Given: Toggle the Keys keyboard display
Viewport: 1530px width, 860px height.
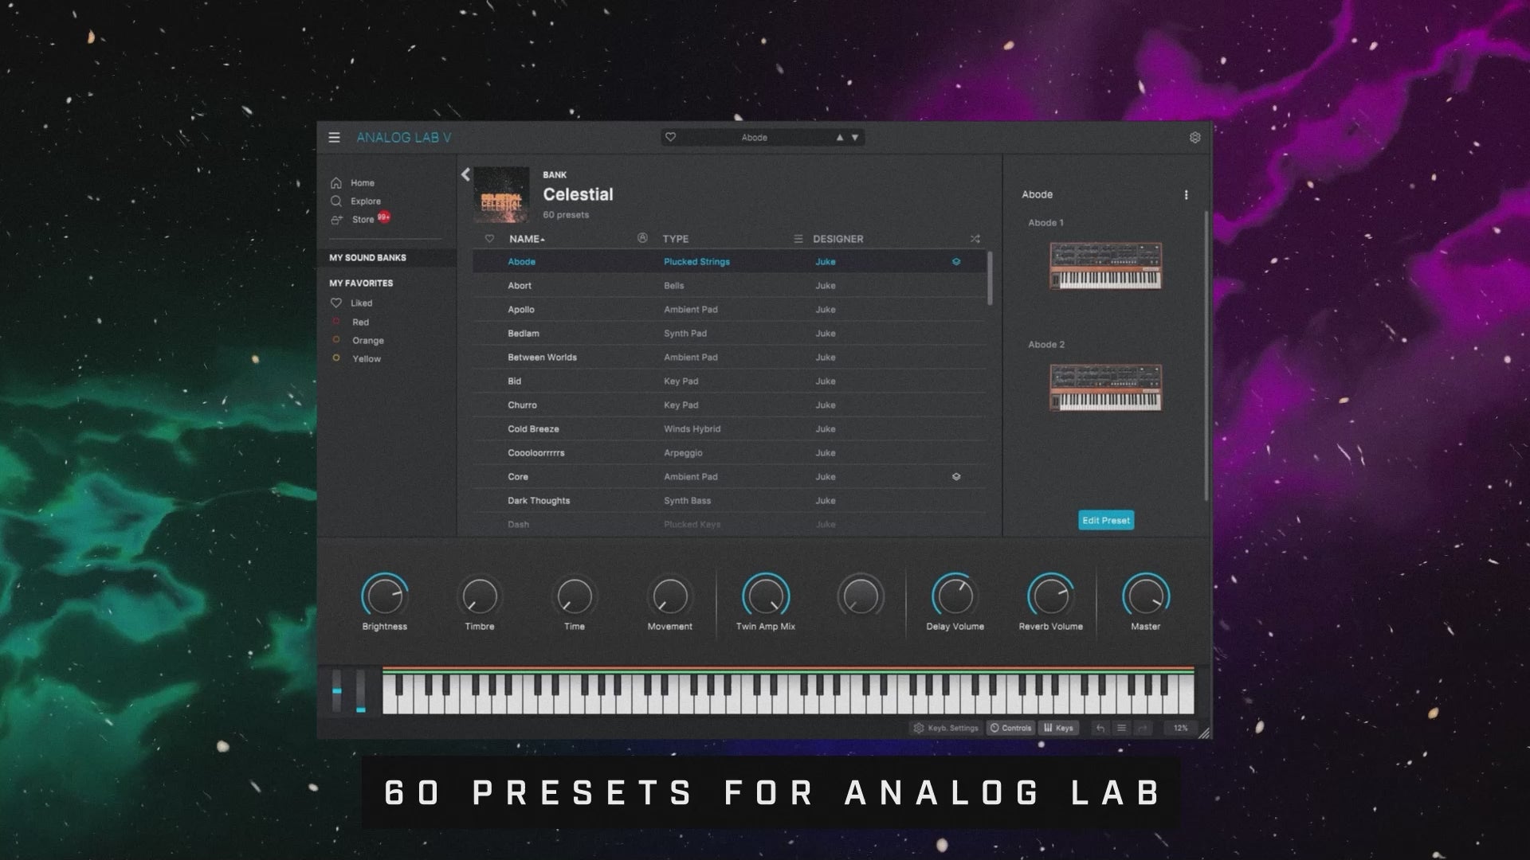Looking at the screenshot, I should click(x=1058, y=728).
